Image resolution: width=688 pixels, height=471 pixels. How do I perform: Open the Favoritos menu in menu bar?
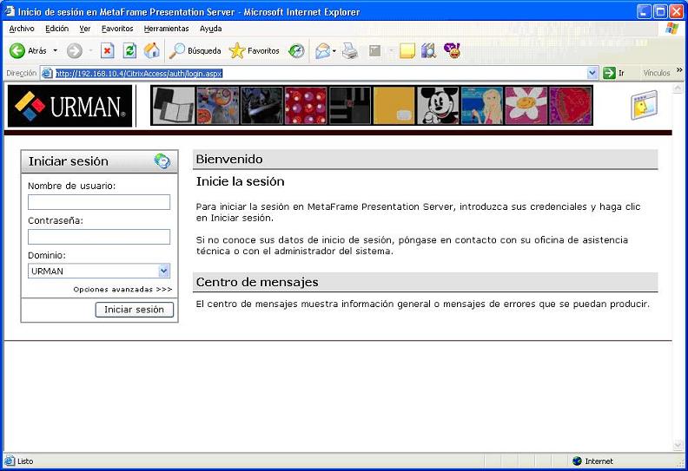coord(117,29)
